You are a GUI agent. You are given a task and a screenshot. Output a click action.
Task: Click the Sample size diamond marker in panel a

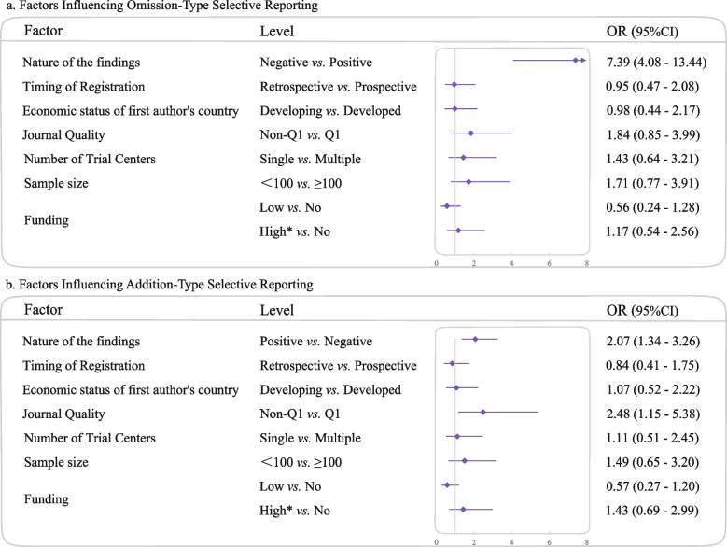[x=468, y=182]
